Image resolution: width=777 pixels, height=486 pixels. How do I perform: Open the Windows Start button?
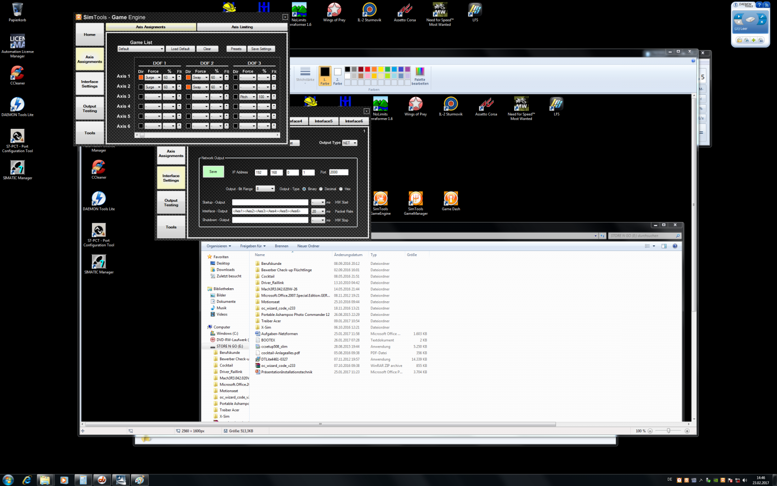[8, 480]
